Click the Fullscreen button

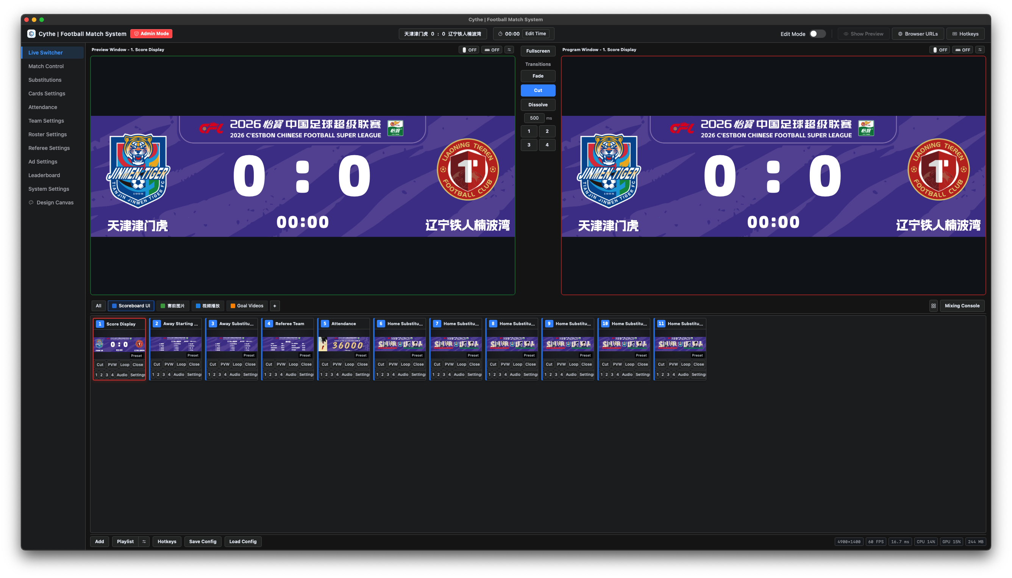point(538,51)
